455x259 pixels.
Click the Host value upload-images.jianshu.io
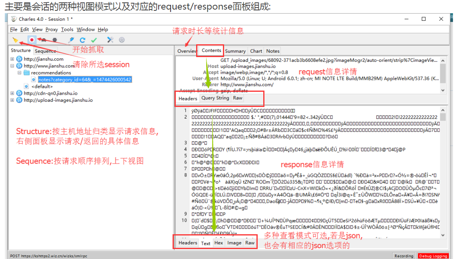pyautogui.click(x=248, y=66)
